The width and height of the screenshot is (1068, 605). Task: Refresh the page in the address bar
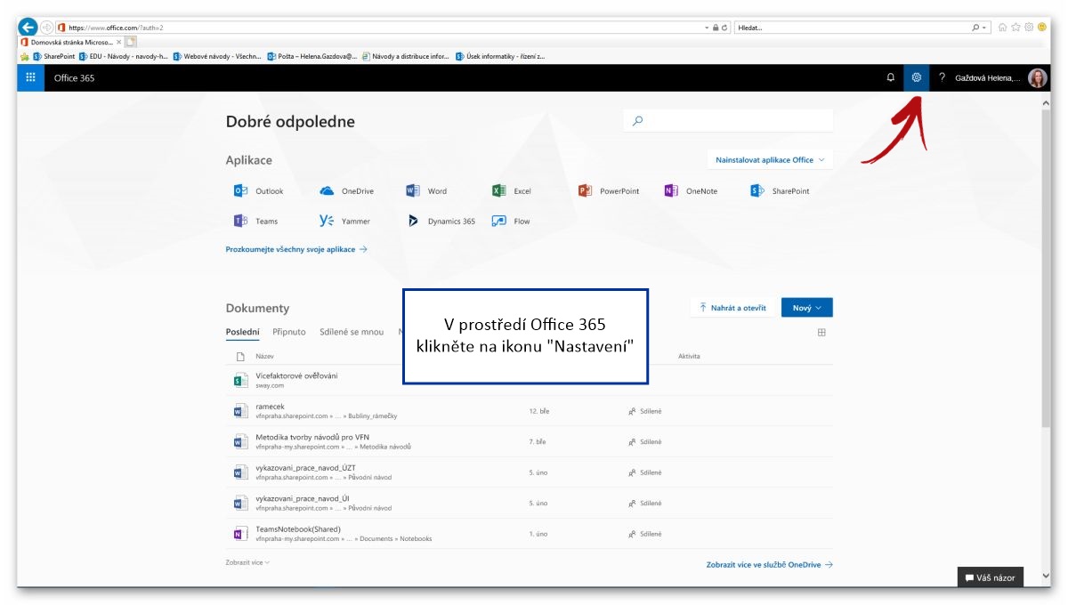click(725, 28)
